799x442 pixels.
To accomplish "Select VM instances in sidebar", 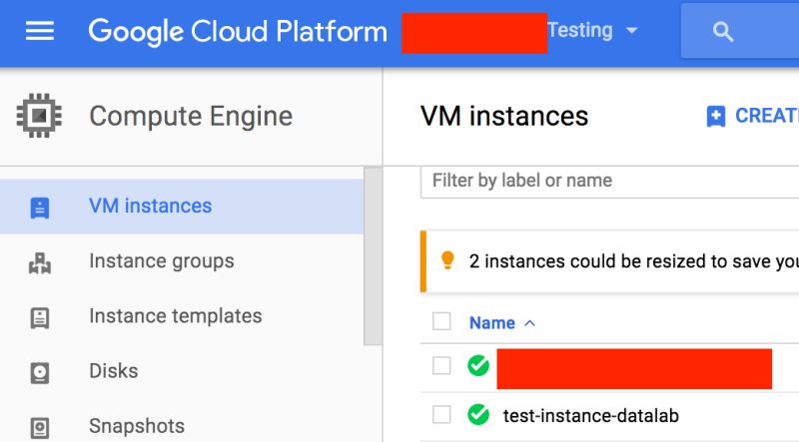I will [x=182, y=207].
